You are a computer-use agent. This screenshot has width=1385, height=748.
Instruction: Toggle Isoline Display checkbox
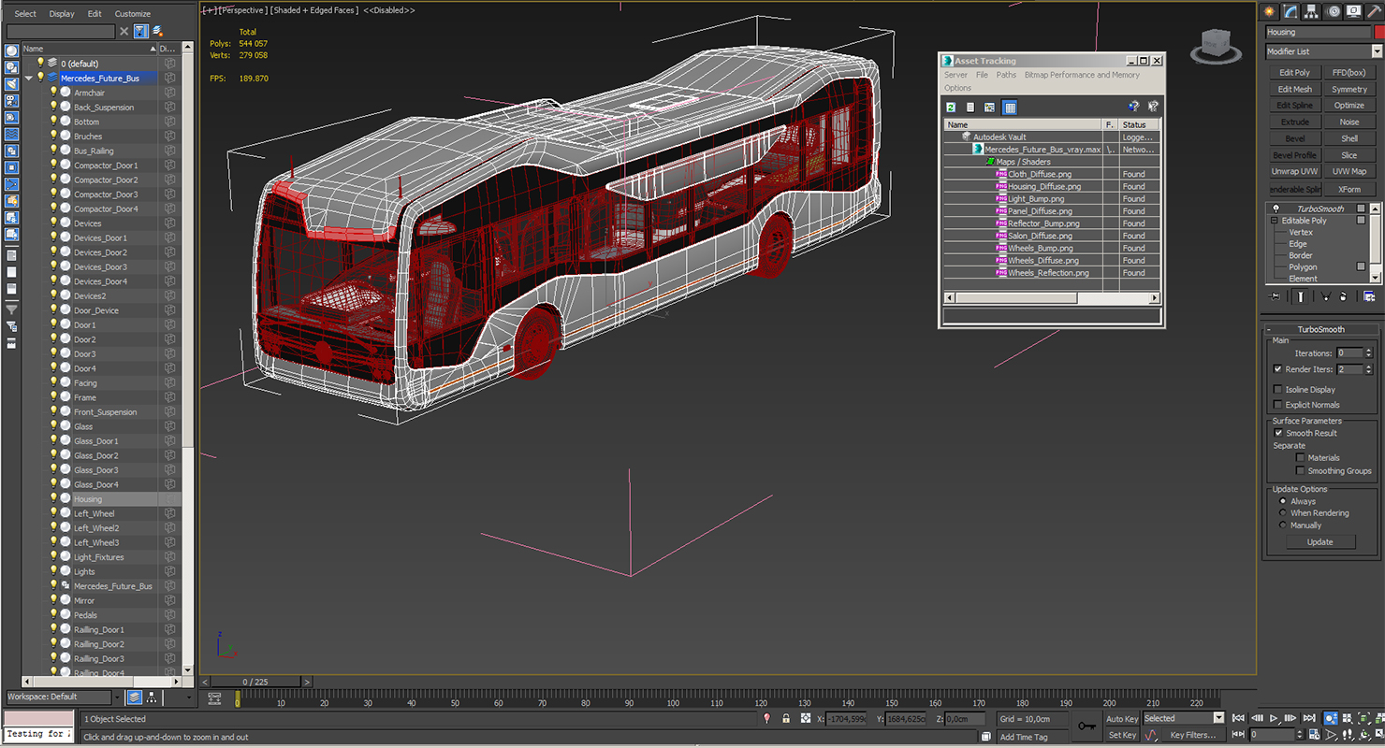[1277, 389]
